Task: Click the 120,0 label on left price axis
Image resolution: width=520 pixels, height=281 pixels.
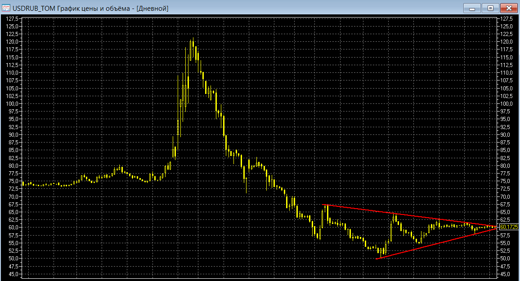Action: pos(12,42)
